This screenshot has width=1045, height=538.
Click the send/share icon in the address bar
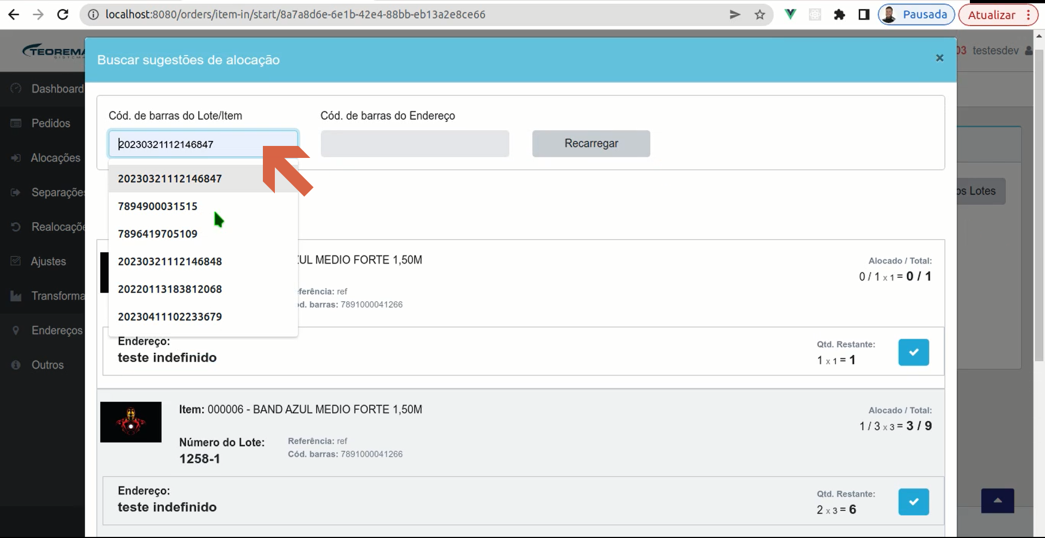coord(735,15)
